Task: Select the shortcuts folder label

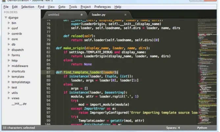Action: tap(18, 71)
